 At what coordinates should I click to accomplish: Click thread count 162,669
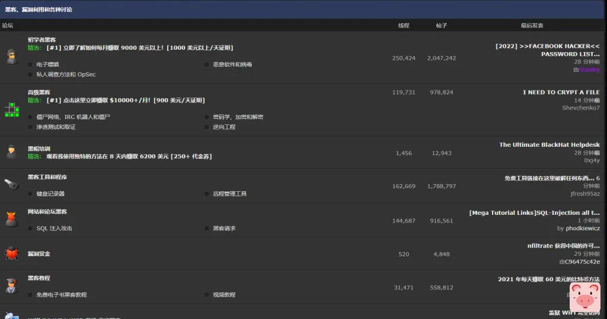tap(404, 186)
